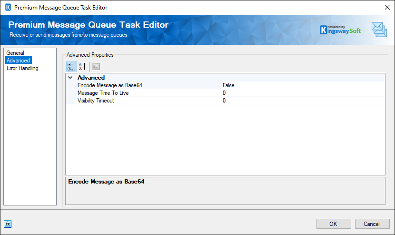Select the Advanced page
This screenshot has width=395, height=235.
pyautogui.click(x=18, y=61)
